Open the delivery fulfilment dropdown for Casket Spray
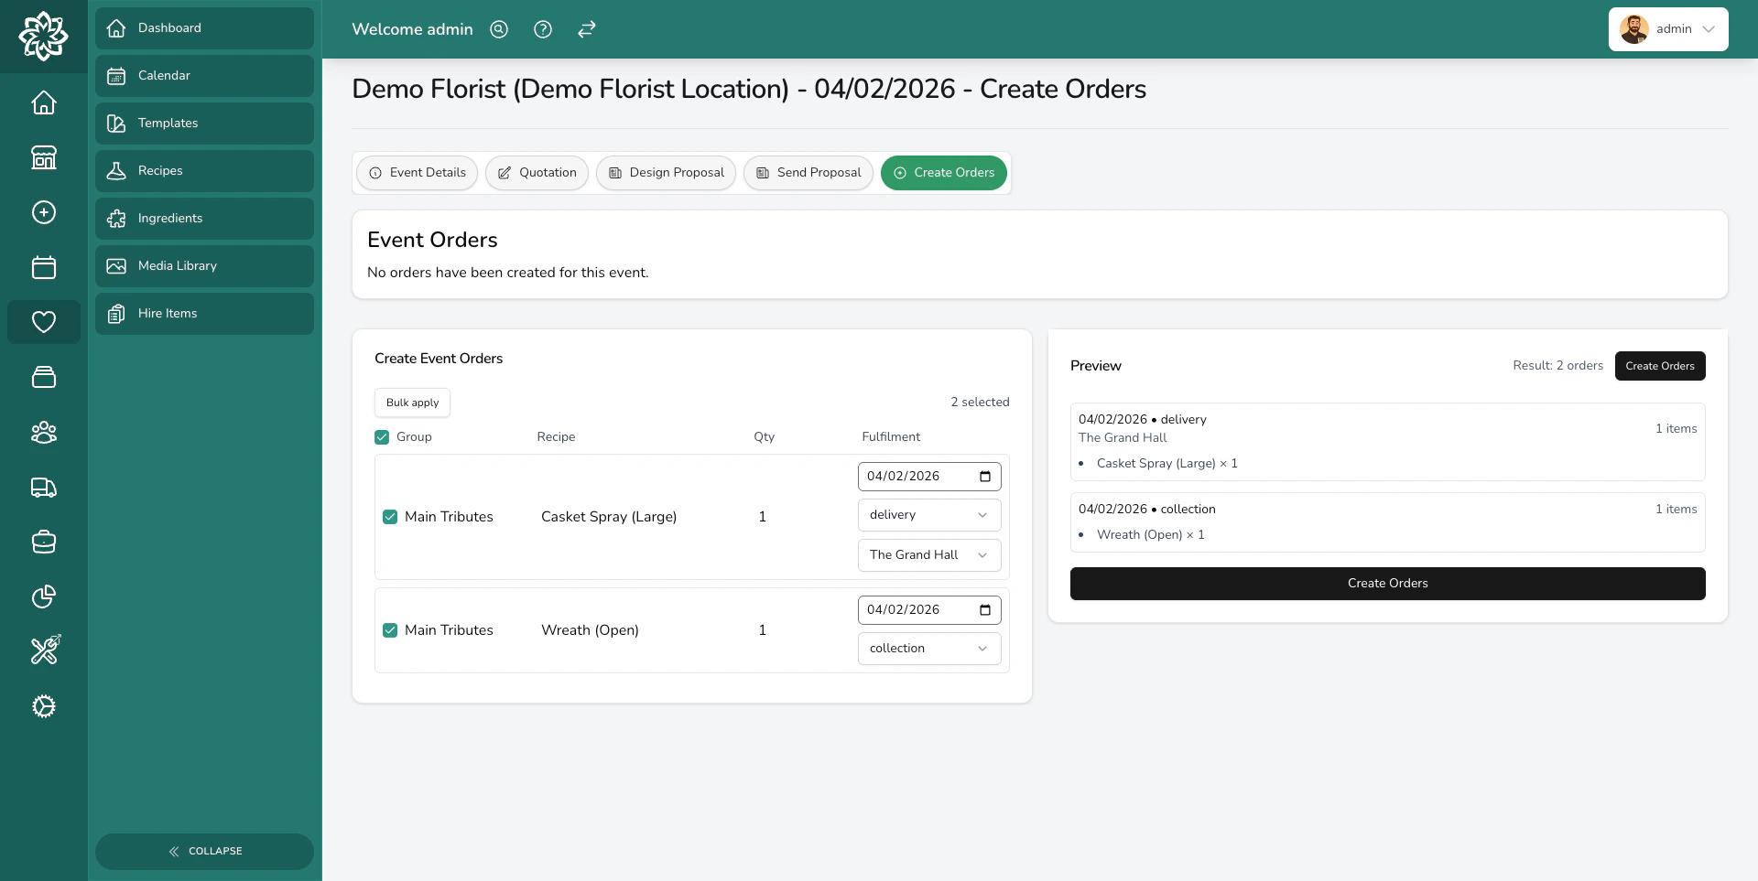Screen dimensions: 1758x881 [x=928, y=514]
